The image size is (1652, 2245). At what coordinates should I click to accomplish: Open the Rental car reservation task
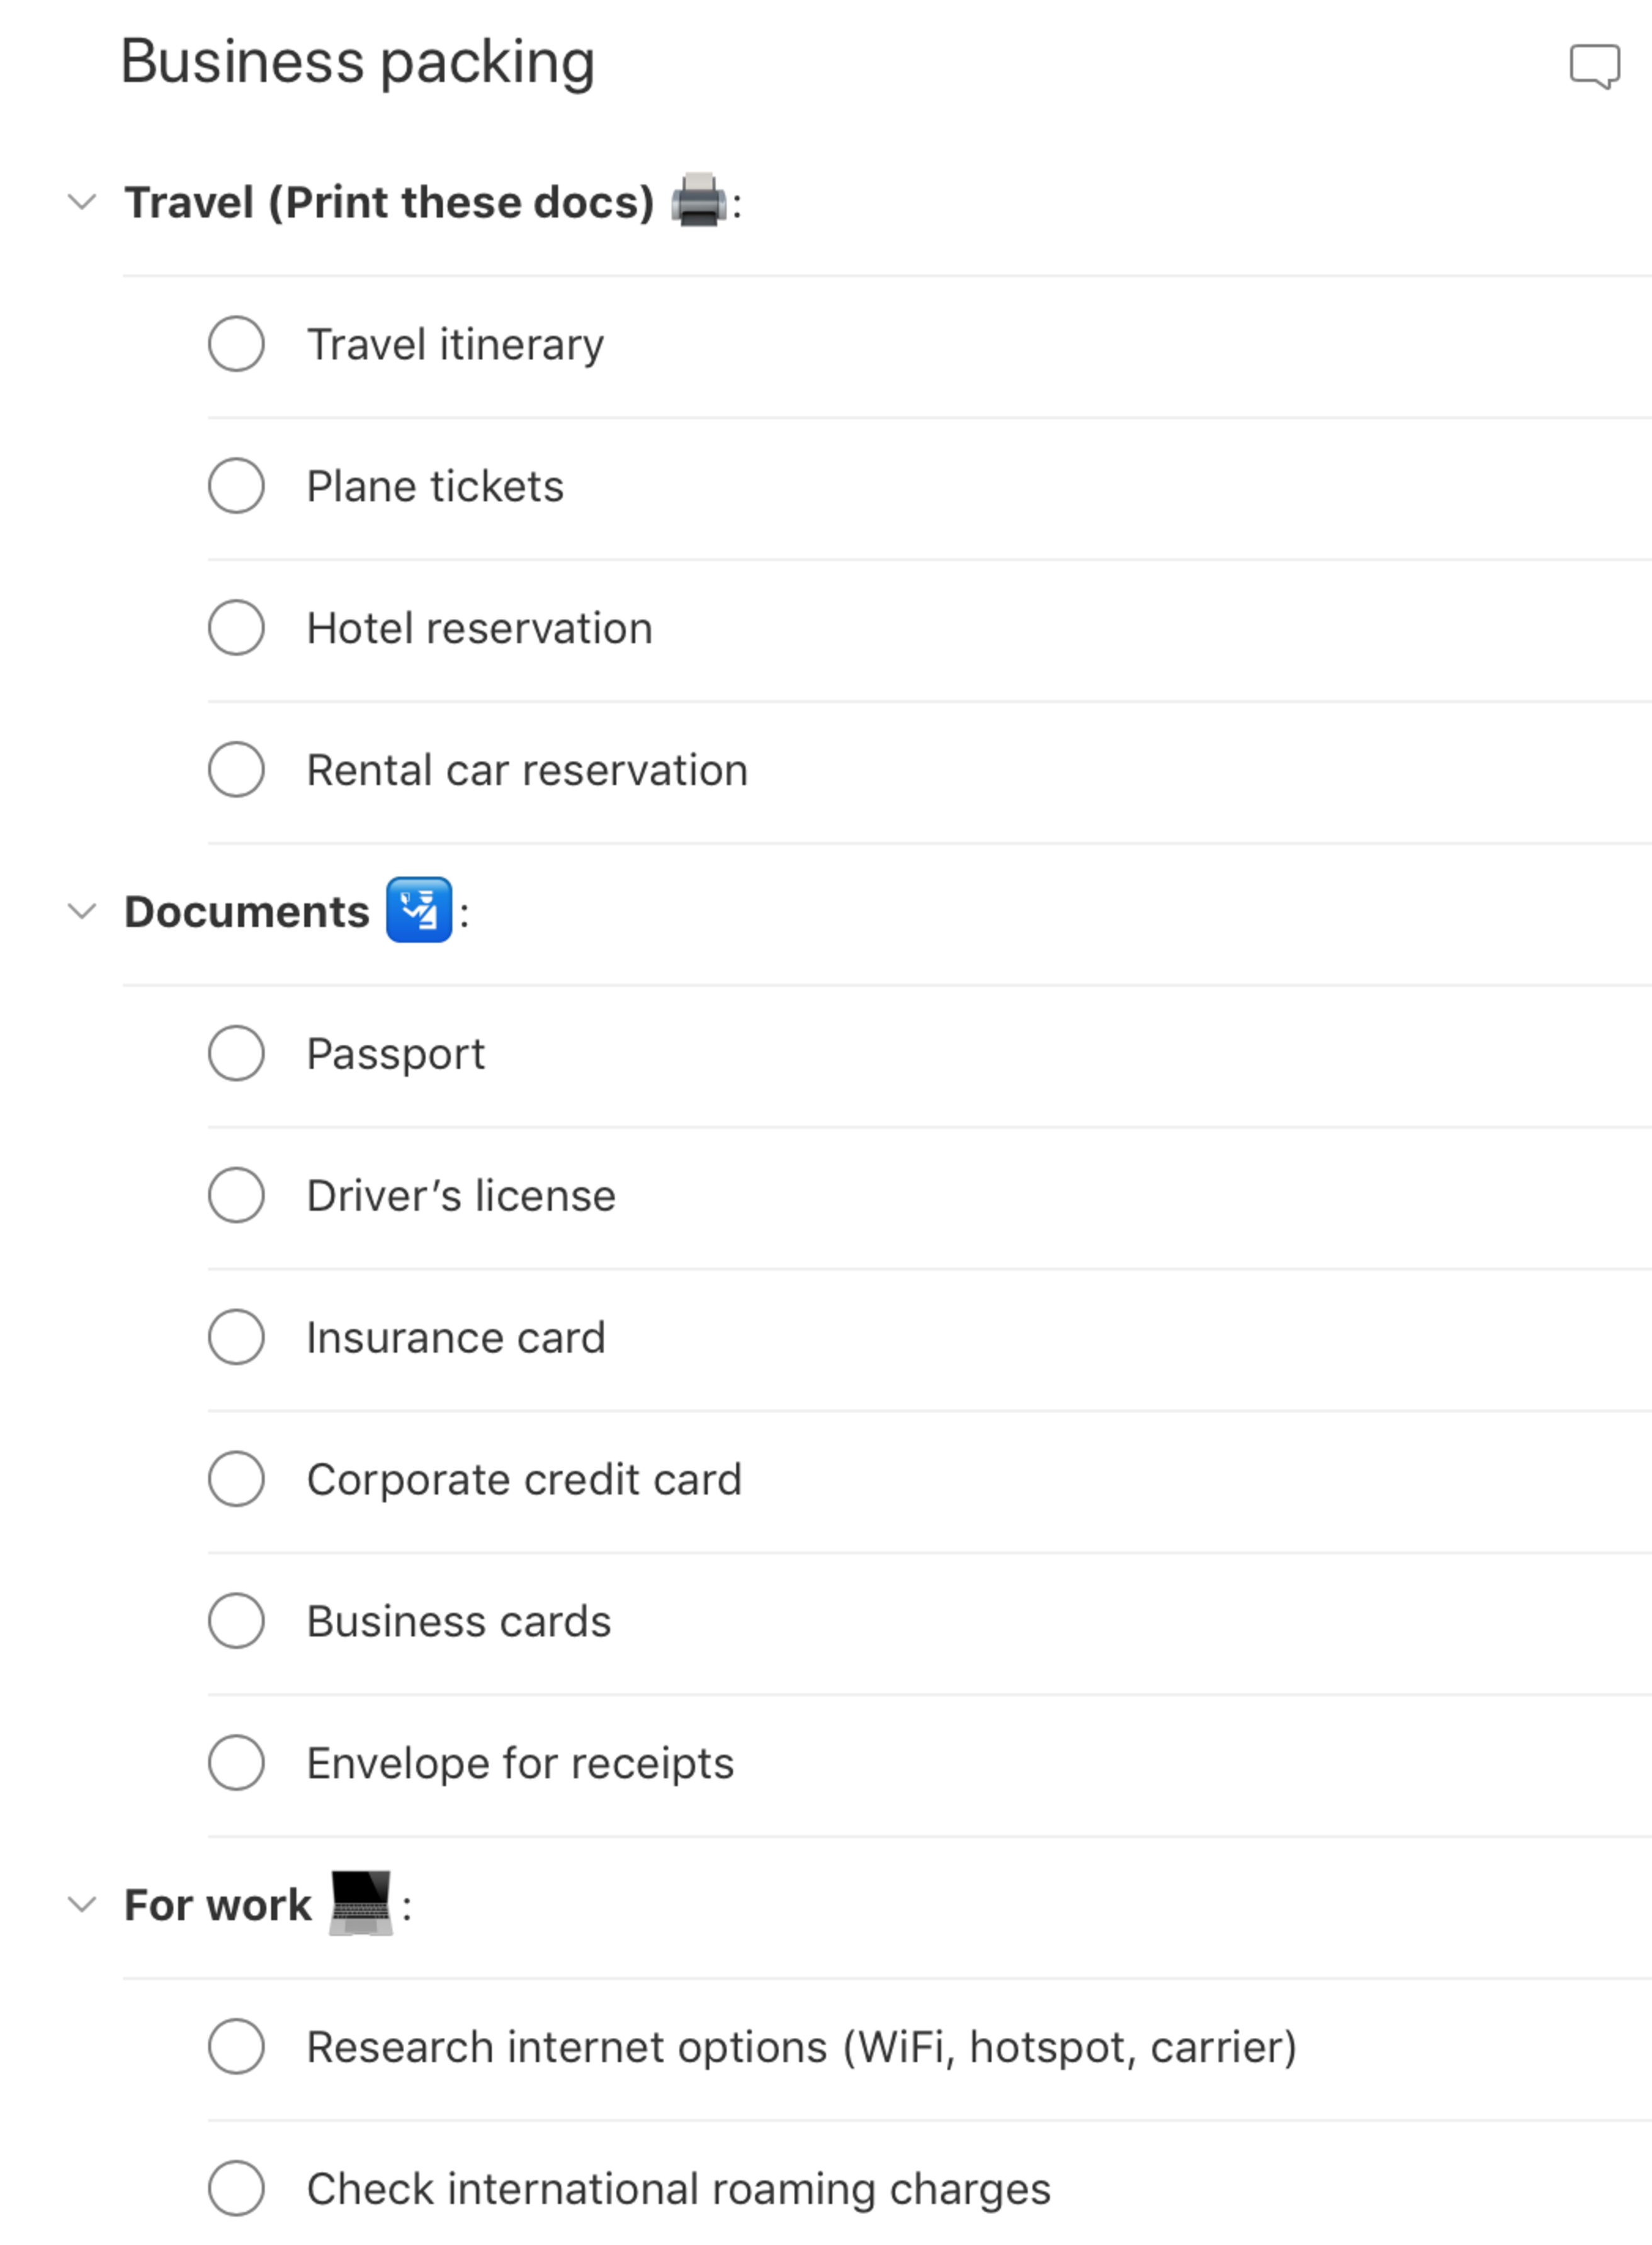tap(527, 770)
